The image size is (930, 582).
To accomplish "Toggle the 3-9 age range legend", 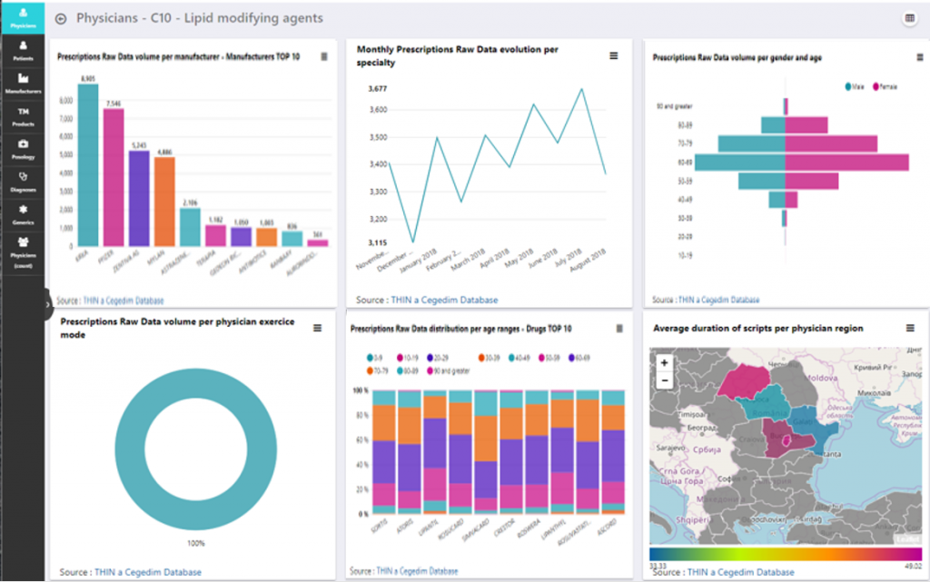I will point(374,358).
